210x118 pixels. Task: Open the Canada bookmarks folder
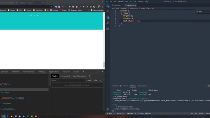[11, 10]
